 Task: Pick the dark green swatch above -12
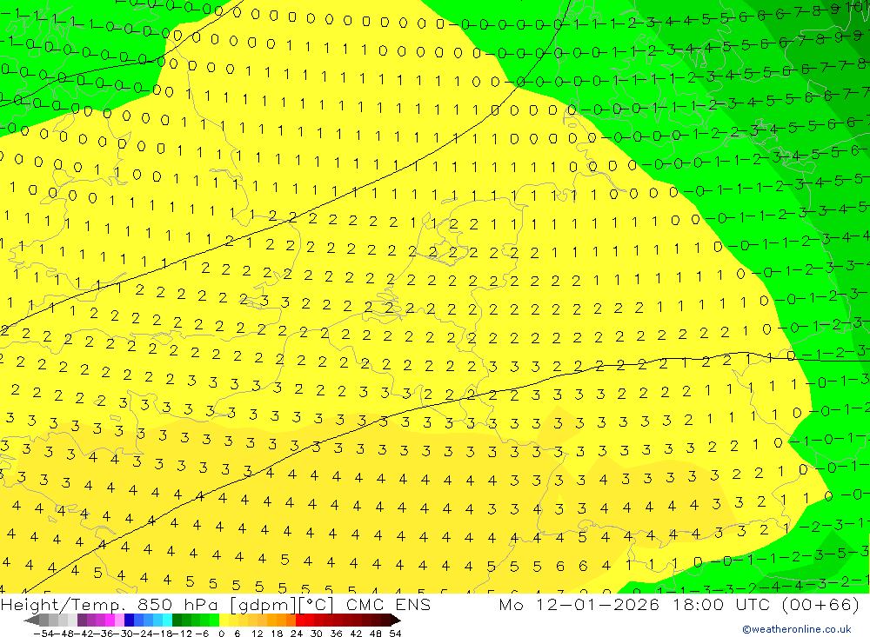click(177, 620)
